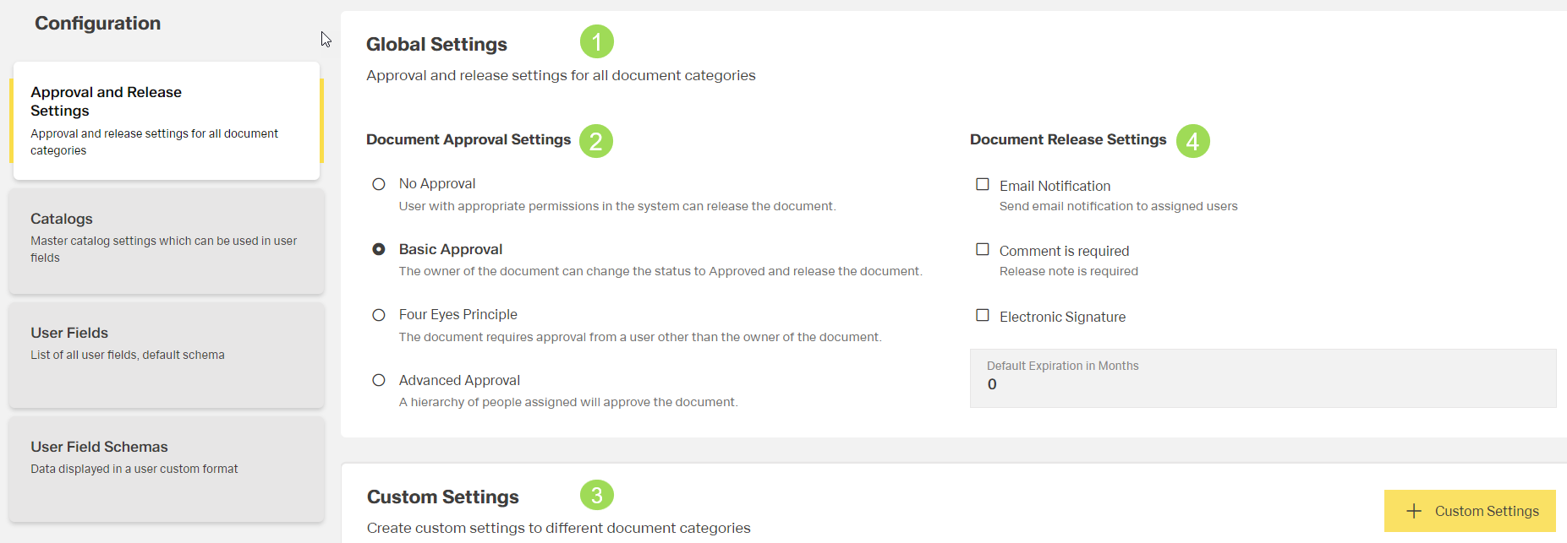1567x543 pixels.
Task: Click the Configuration sidebar title
Action: pos(97,24)
